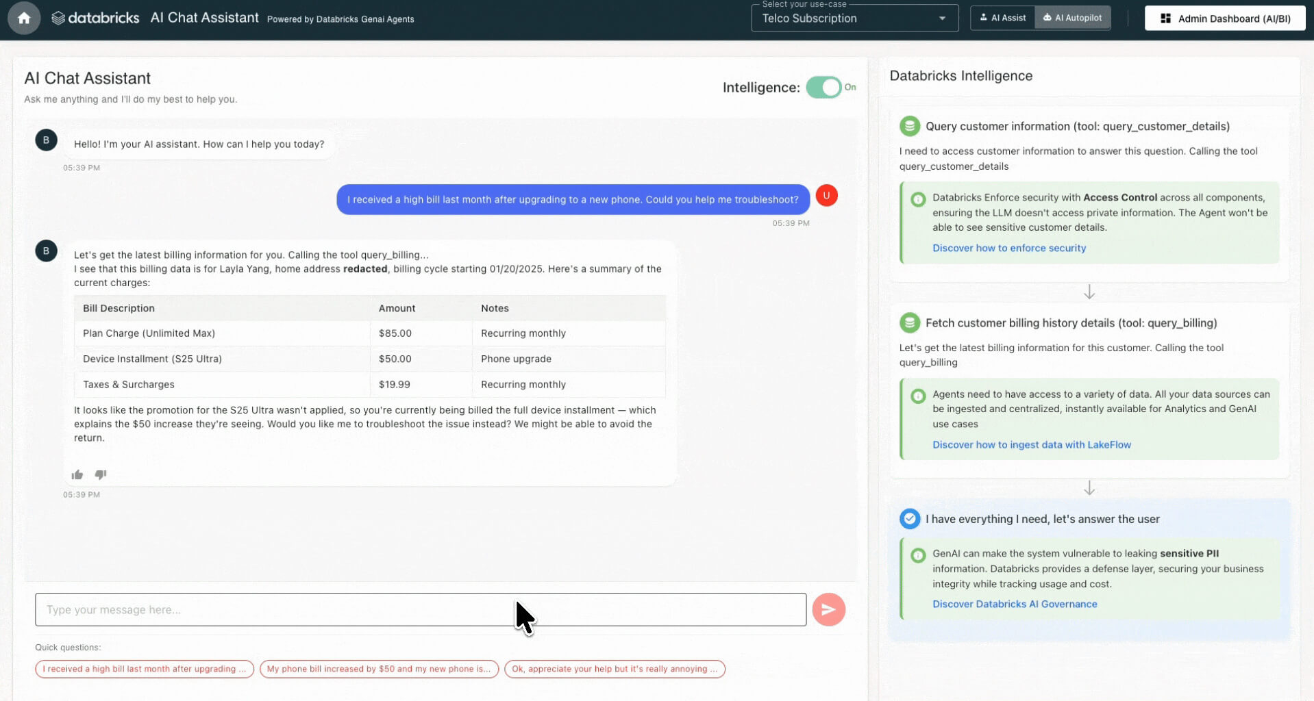Screen dimensions: 1314x701
Task: Click the Databricks logo in header
Action: (x=95, y=18)
